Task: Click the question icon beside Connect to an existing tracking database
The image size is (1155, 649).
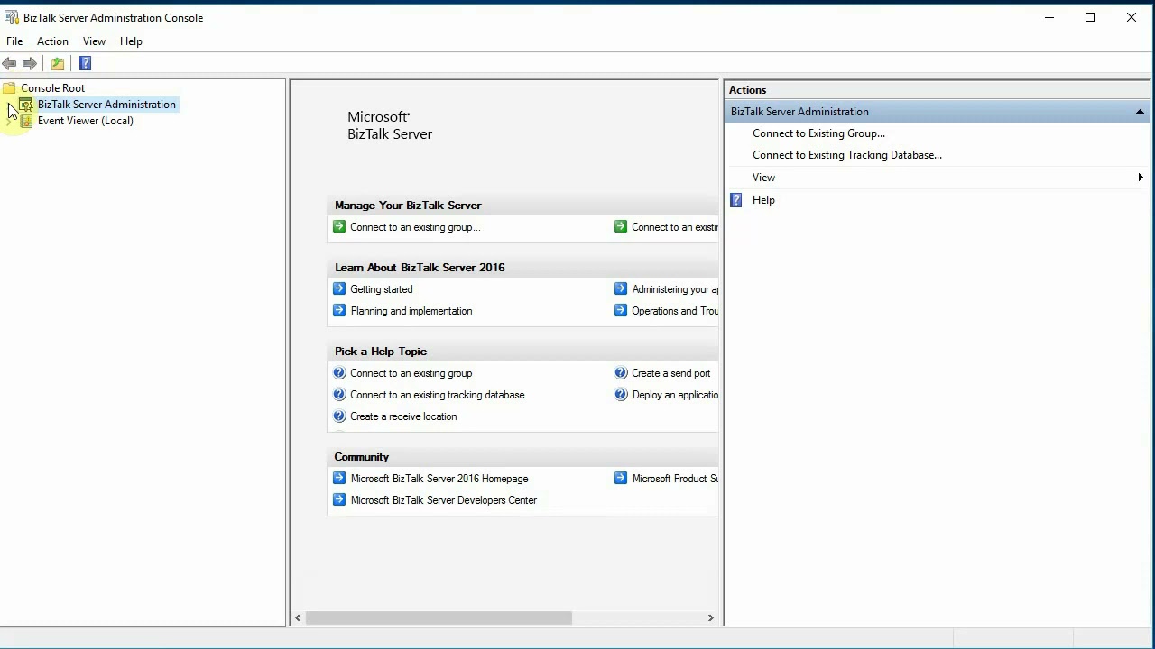Action: 339,395
